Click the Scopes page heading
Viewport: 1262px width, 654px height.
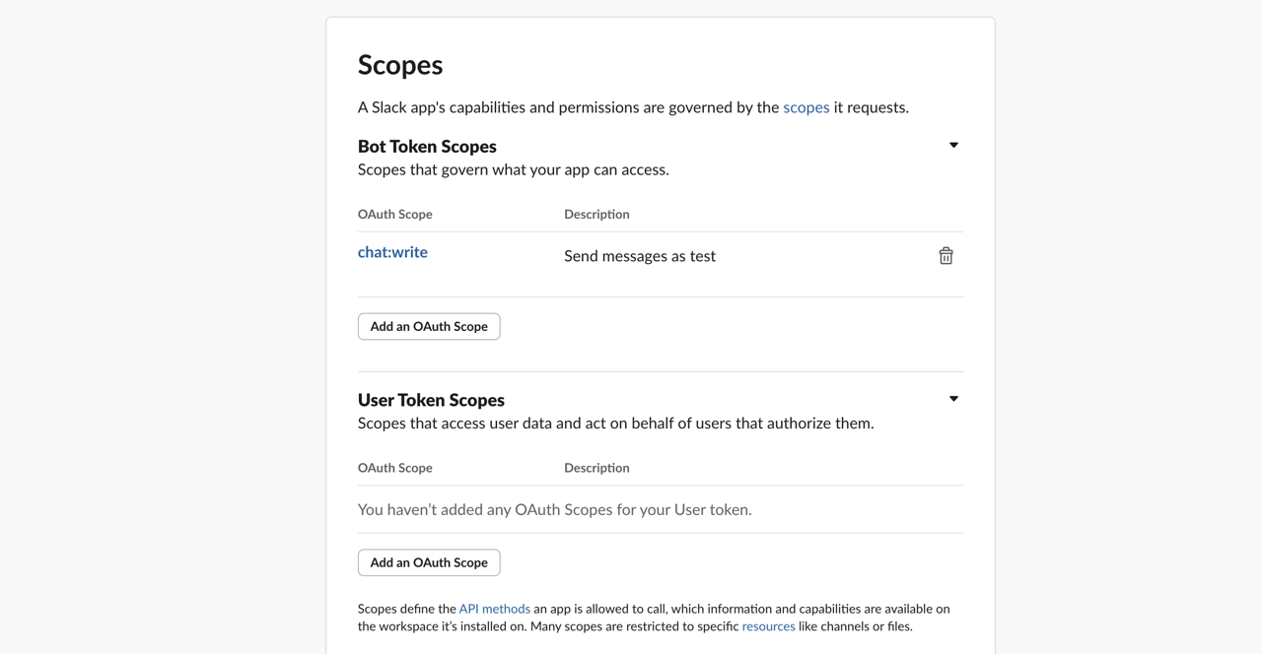400,65
